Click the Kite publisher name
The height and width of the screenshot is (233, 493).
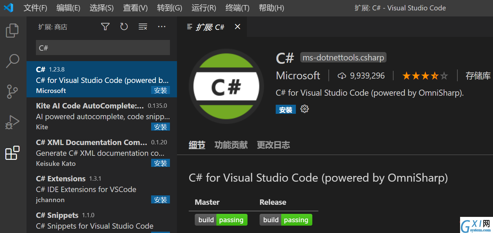[42, 127]
